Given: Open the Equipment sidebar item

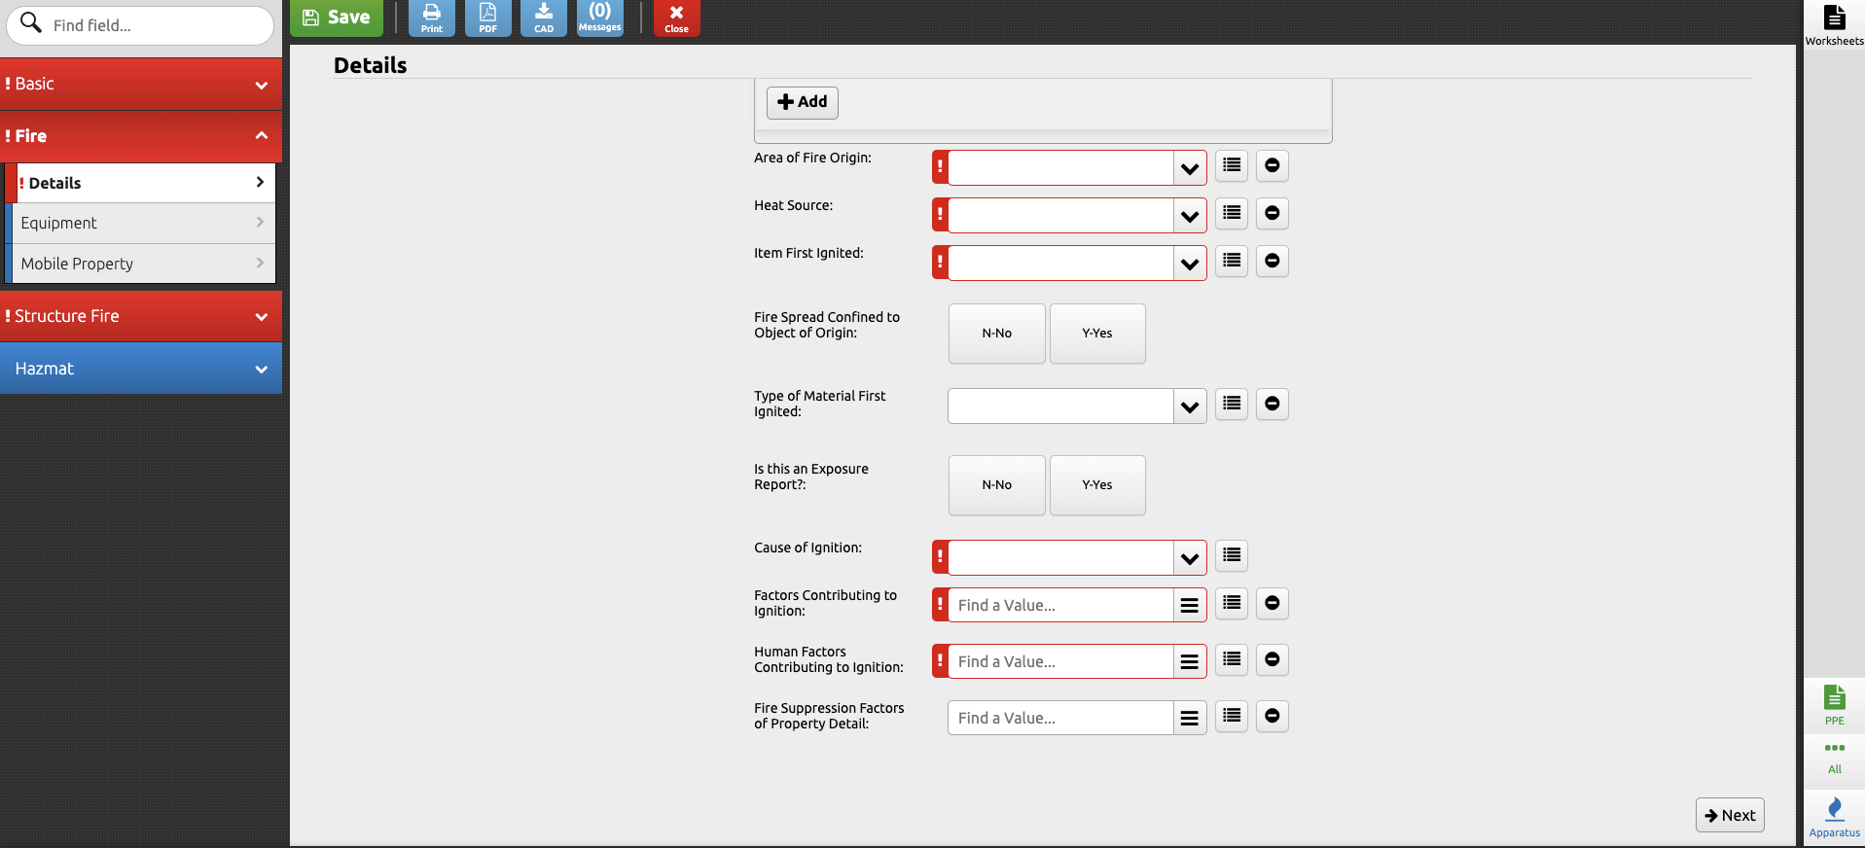Looking at the screenshot, I should pos(142,223).
